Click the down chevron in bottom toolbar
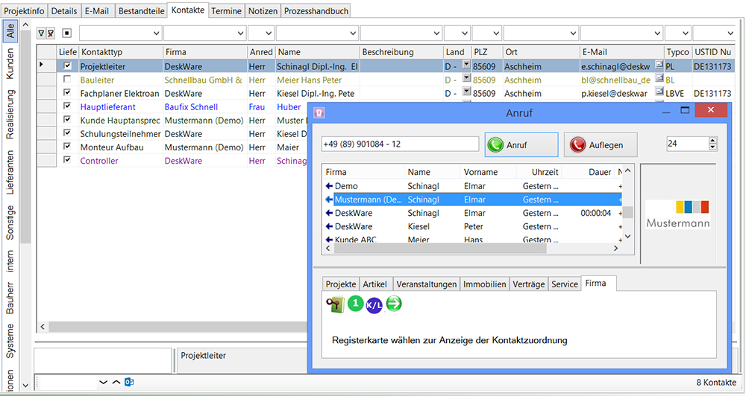This screenshot has height=396, width=746. click(x=103, y=383)
